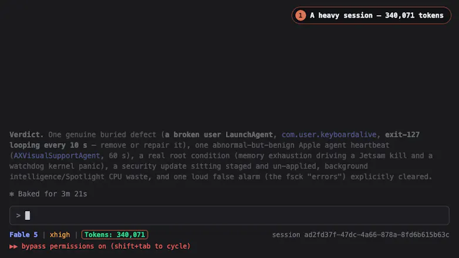Click the asterisk icon beside Baked for
Viewport: 459px width, 258px height.
tap(12, 194)
